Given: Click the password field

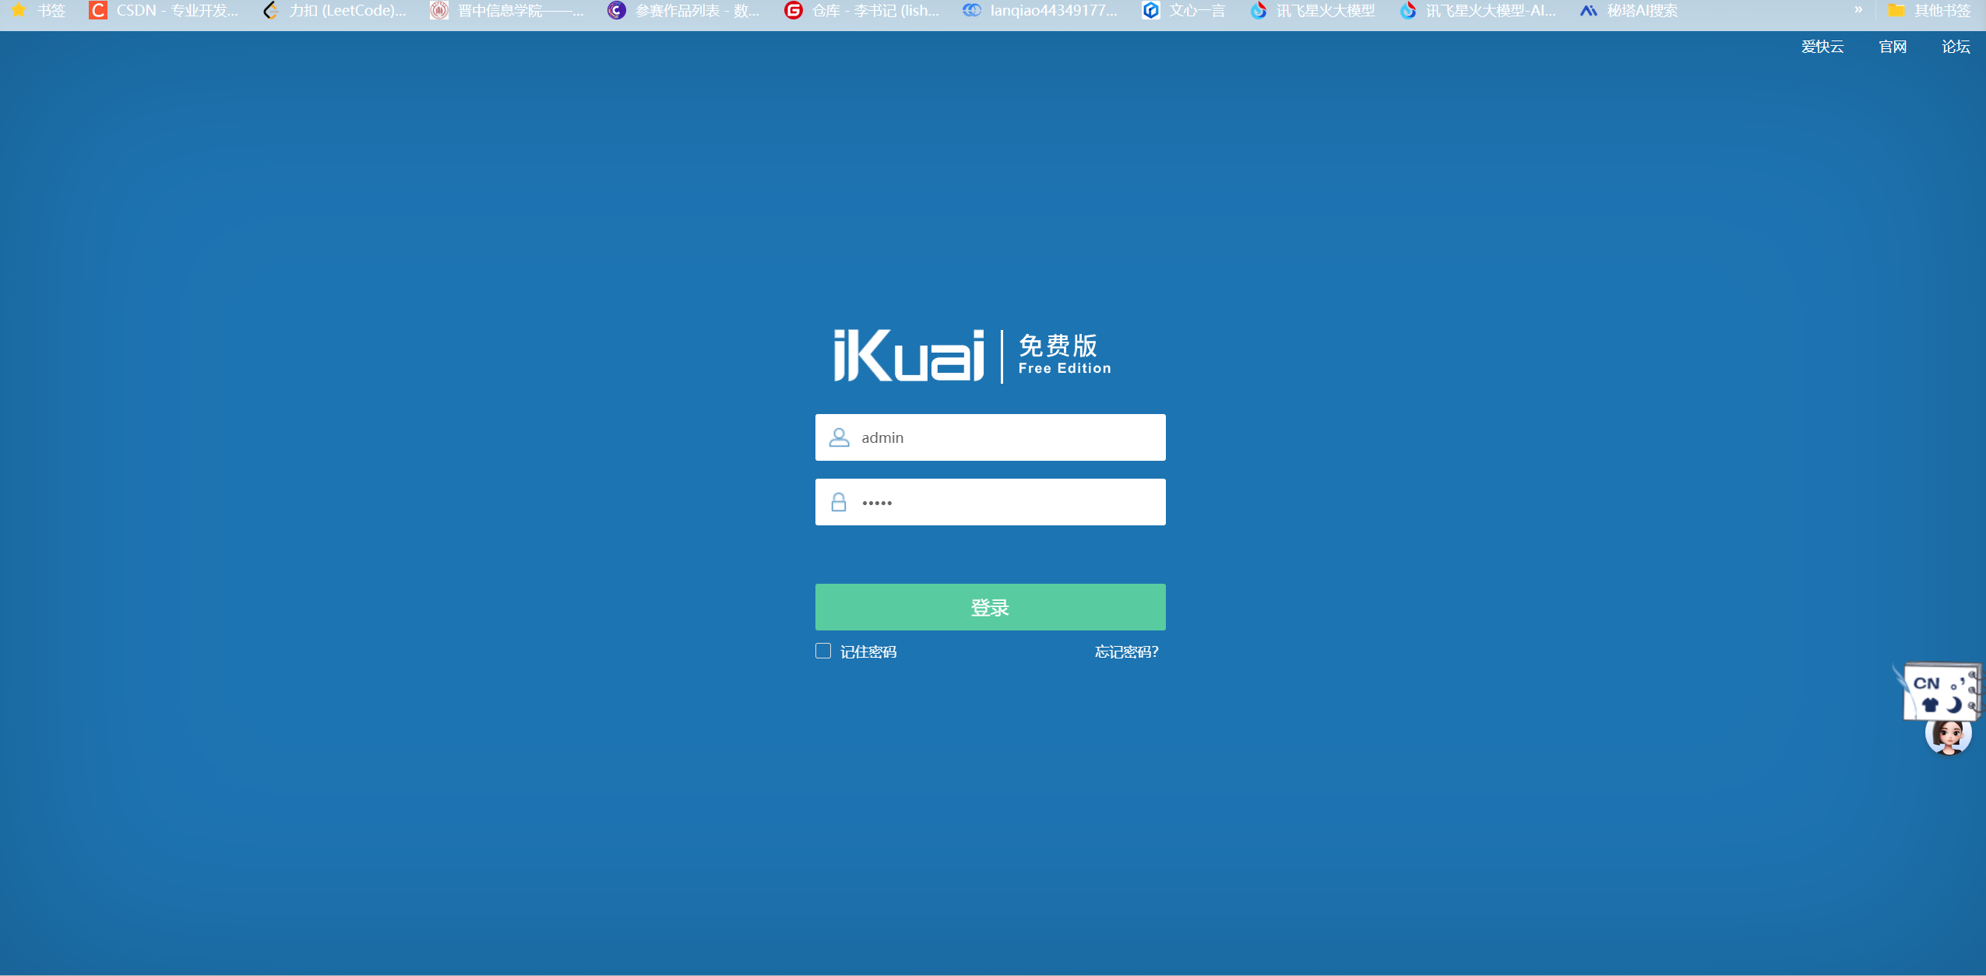Looking at the screenshot, I should (x=990, y=502).
